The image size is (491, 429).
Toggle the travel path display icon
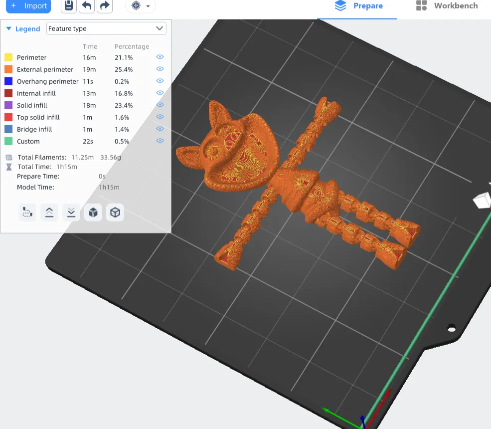pyautogui.click(x=27, y=213)
